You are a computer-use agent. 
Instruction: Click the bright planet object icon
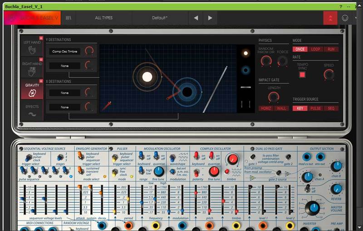[245, 53]
